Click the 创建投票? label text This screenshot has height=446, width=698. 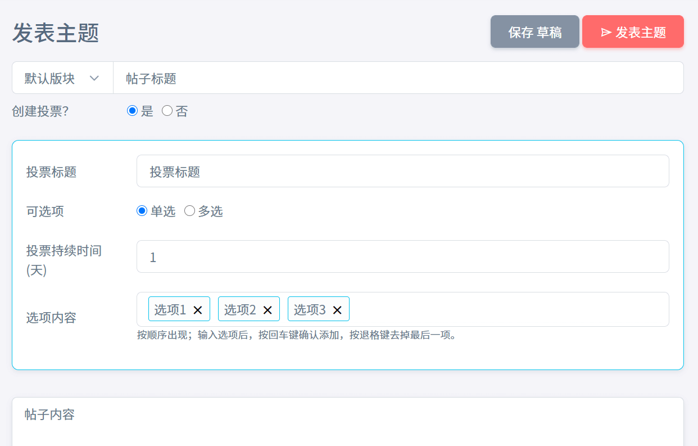[40, 111]
